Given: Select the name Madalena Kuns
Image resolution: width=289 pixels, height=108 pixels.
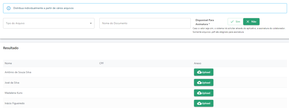Looking at the screenshot, I should [14, 93].
